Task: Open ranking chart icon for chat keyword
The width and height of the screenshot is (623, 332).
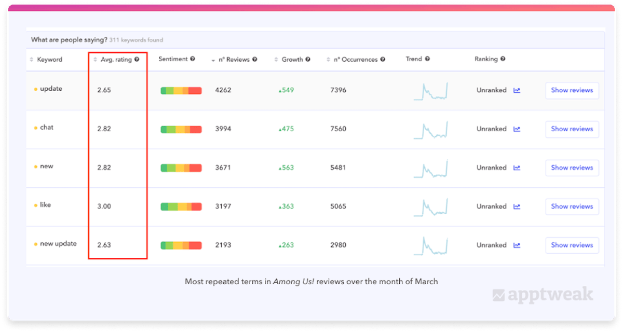Action: coord(517,129)
